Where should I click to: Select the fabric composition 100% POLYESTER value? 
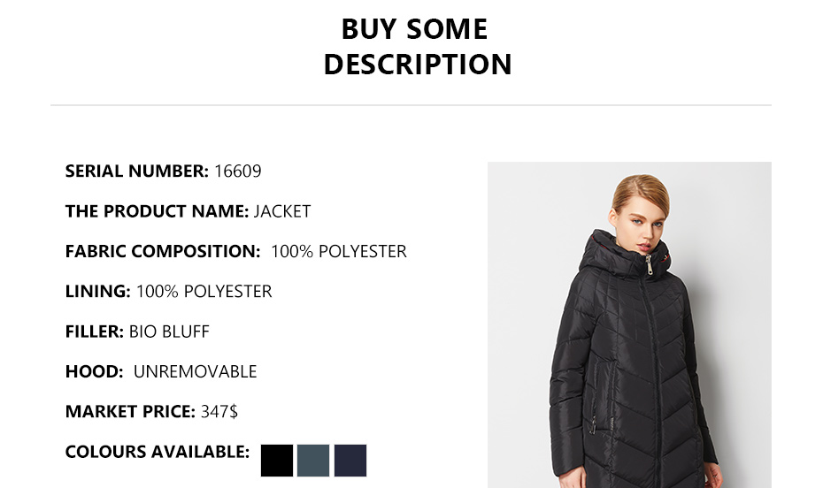[338, 252]
